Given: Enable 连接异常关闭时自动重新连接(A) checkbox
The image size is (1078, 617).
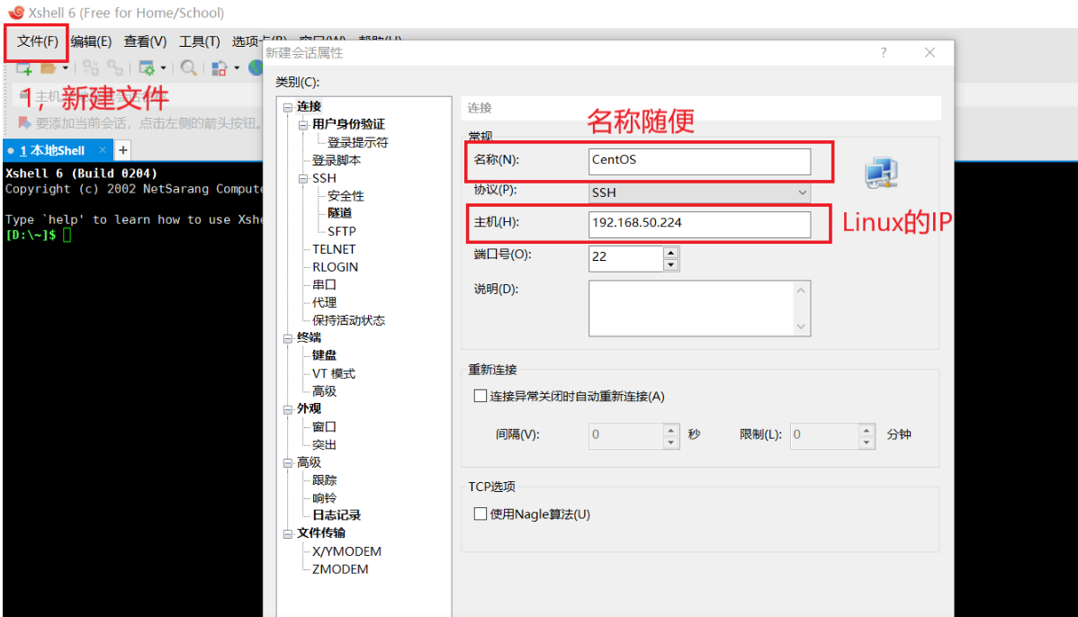Looking at the screenshot, I should click(481, 396).
